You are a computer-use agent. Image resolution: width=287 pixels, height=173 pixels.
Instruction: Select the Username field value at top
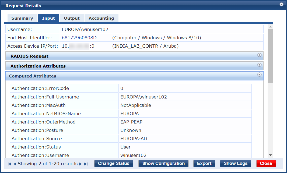click(x=85, y=29)
